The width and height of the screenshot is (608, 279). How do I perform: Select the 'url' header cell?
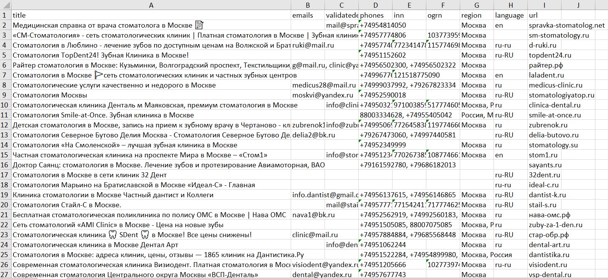click(544, 15)
